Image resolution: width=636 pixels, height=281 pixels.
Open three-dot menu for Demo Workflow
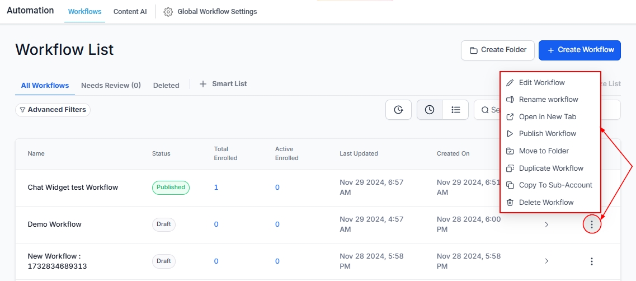(592, 224)
